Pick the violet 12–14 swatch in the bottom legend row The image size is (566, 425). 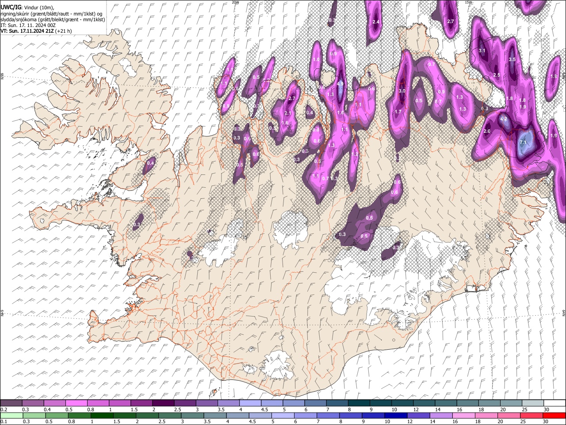click(x=418, y=415)
